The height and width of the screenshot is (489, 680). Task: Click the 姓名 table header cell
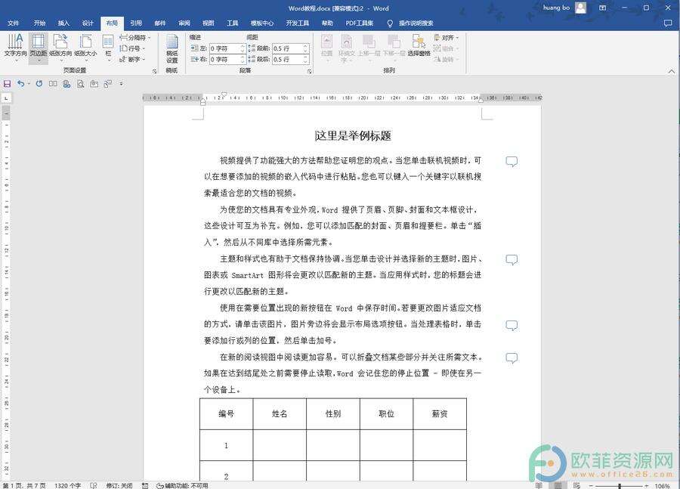coord(280,414)
